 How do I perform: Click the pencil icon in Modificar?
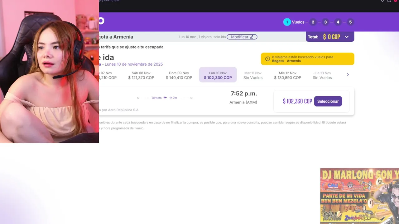(252, 37)
